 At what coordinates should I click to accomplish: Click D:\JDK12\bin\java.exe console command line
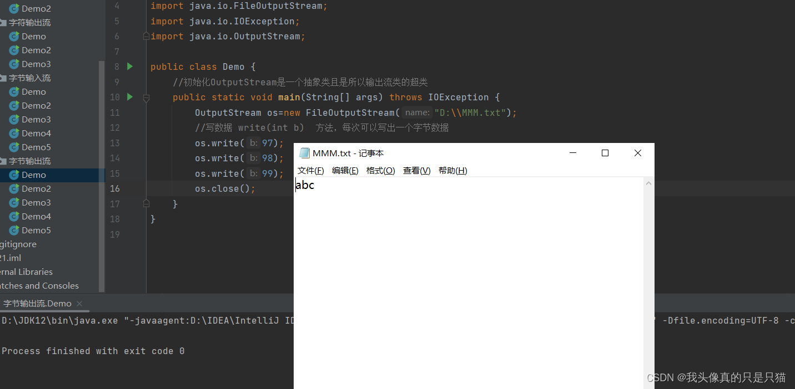[x=148, y=320]
